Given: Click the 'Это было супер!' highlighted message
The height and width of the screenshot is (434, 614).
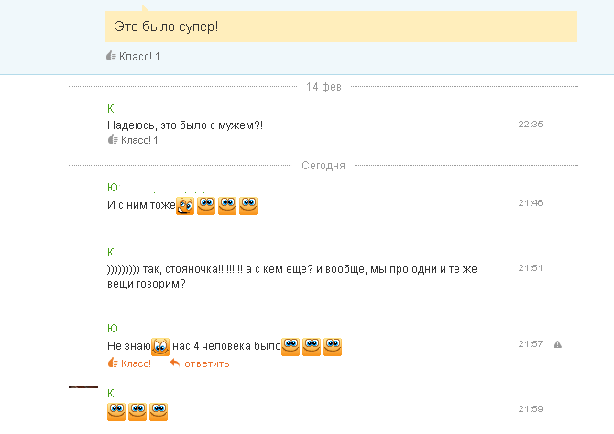Looking at the screenshot, I should point(341,27).
